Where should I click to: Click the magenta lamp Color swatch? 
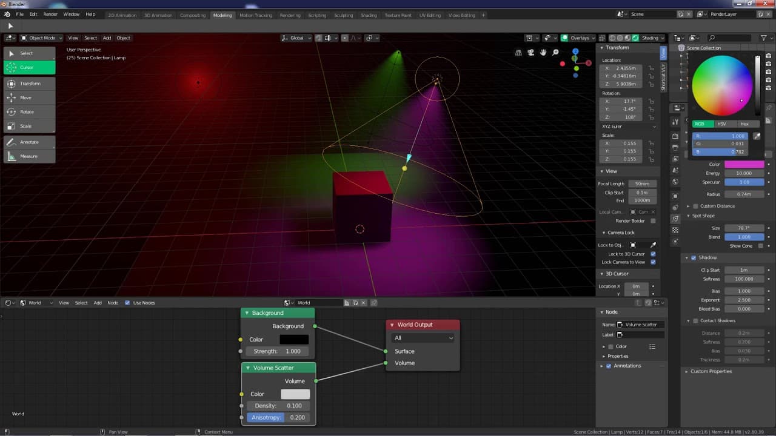point(744,165)
